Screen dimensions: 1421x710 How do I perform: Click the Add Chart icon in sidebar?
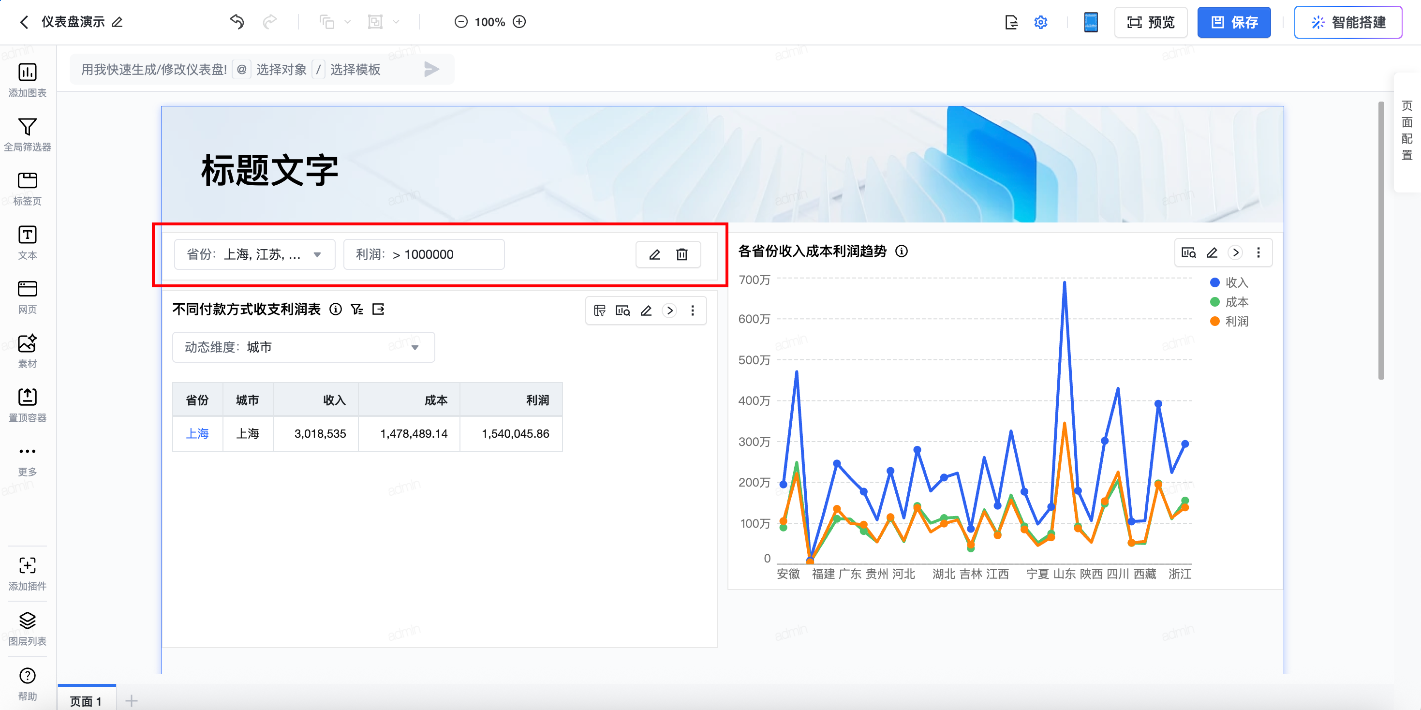point(27,72)
